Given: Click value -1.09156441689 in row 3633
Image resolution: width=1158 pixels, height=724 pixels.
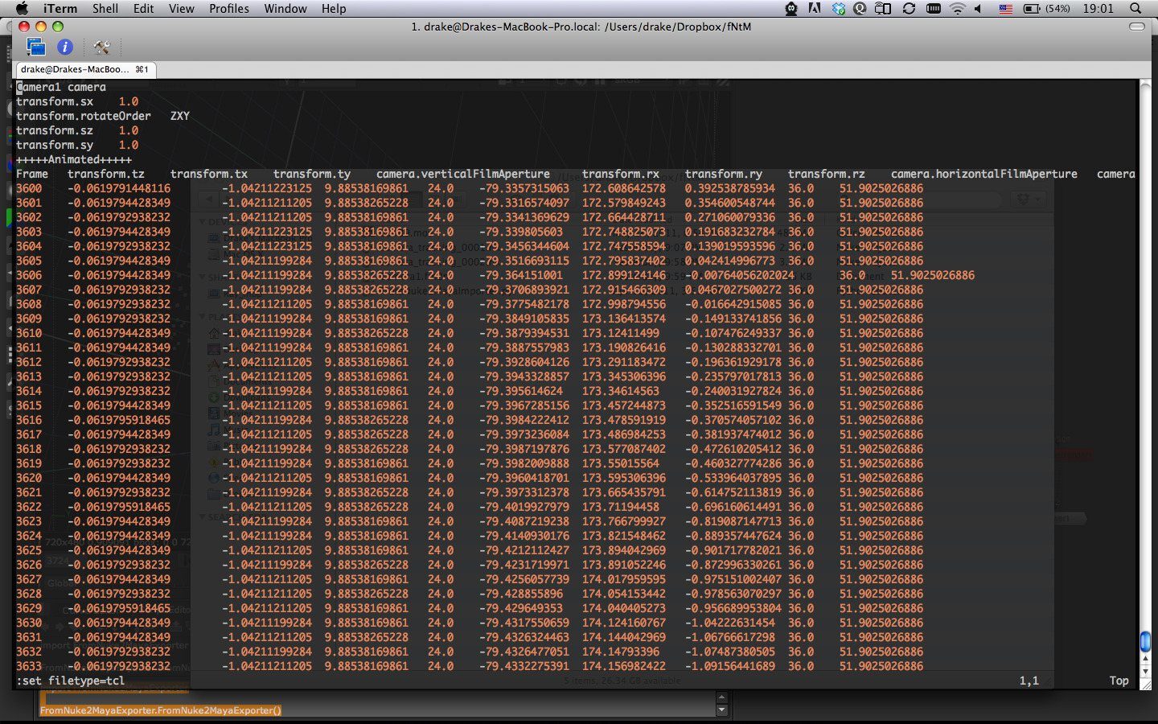Looking at the screenshot, I should (730, 666).
